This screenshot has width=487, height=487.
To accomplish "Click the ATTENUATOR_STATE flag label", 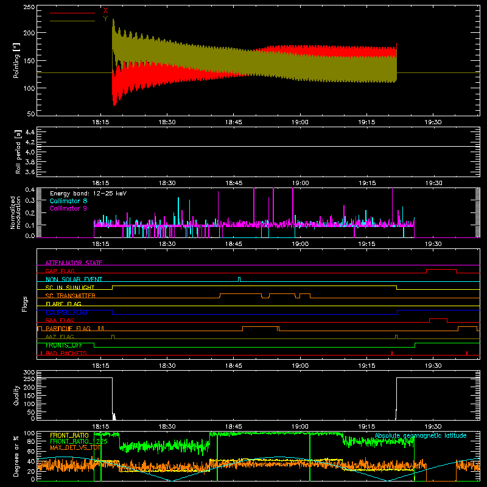I will click(74, 263).
